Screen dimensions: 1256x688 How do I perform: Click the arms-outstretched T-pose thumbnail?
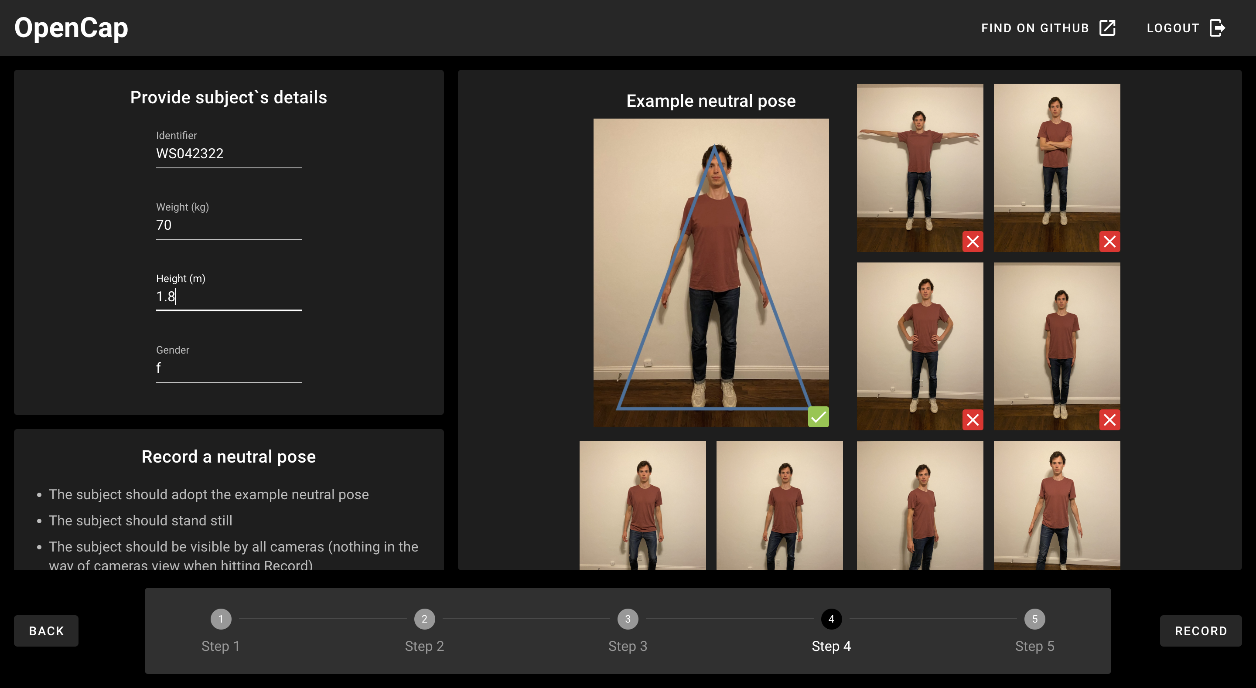(920, 168)
